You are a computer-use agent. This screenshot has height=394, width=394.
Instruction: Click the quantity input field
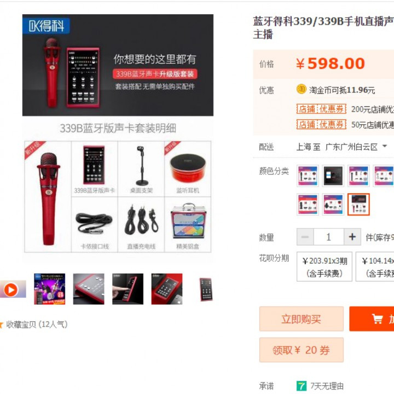[x=329, y=237]
